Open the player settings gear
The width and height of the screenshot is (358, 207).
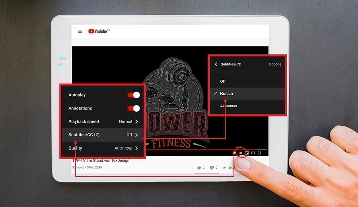[x=240, y=153]
